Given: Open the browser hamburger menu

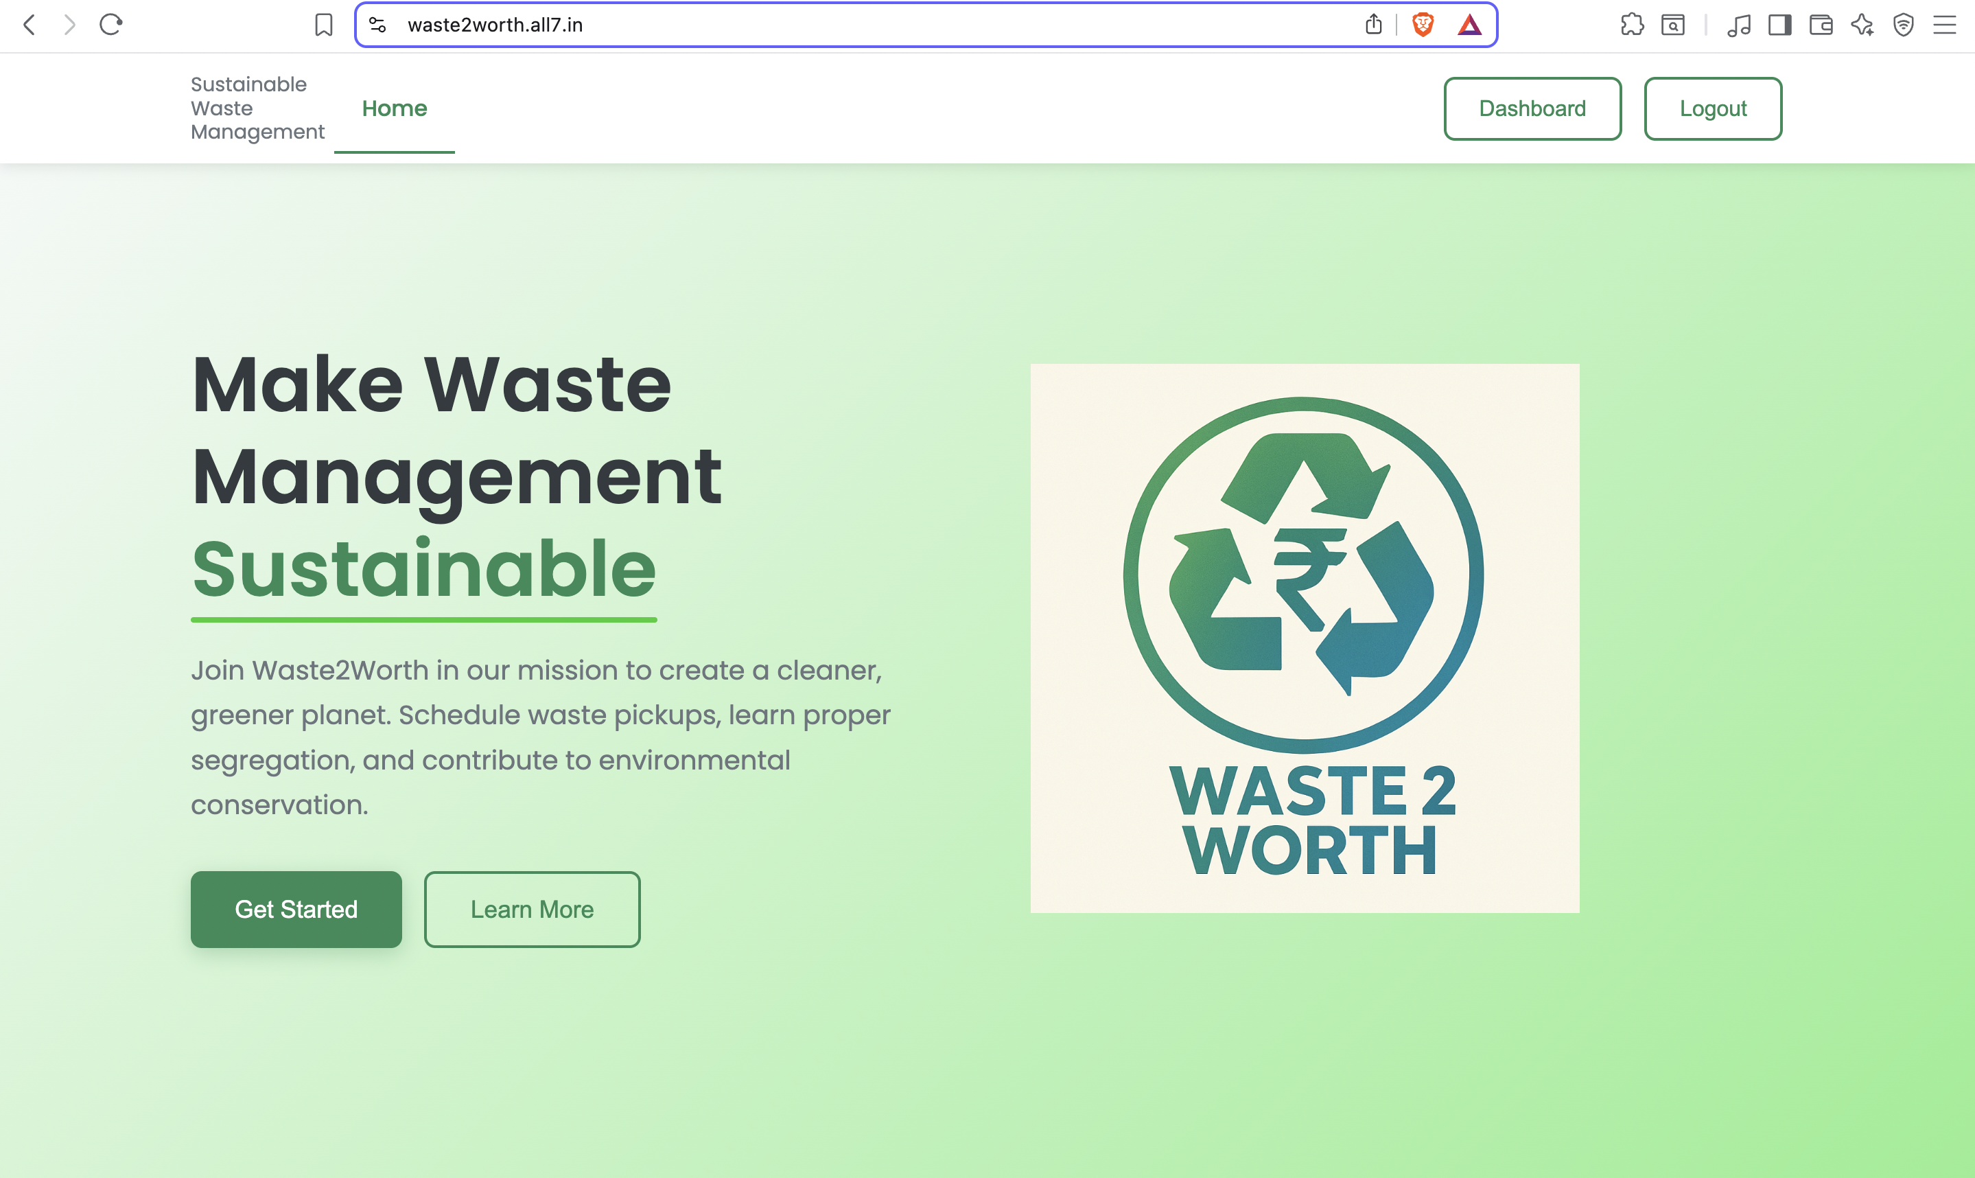Looking at the screenshot, I should click(x=1945, y=25).
